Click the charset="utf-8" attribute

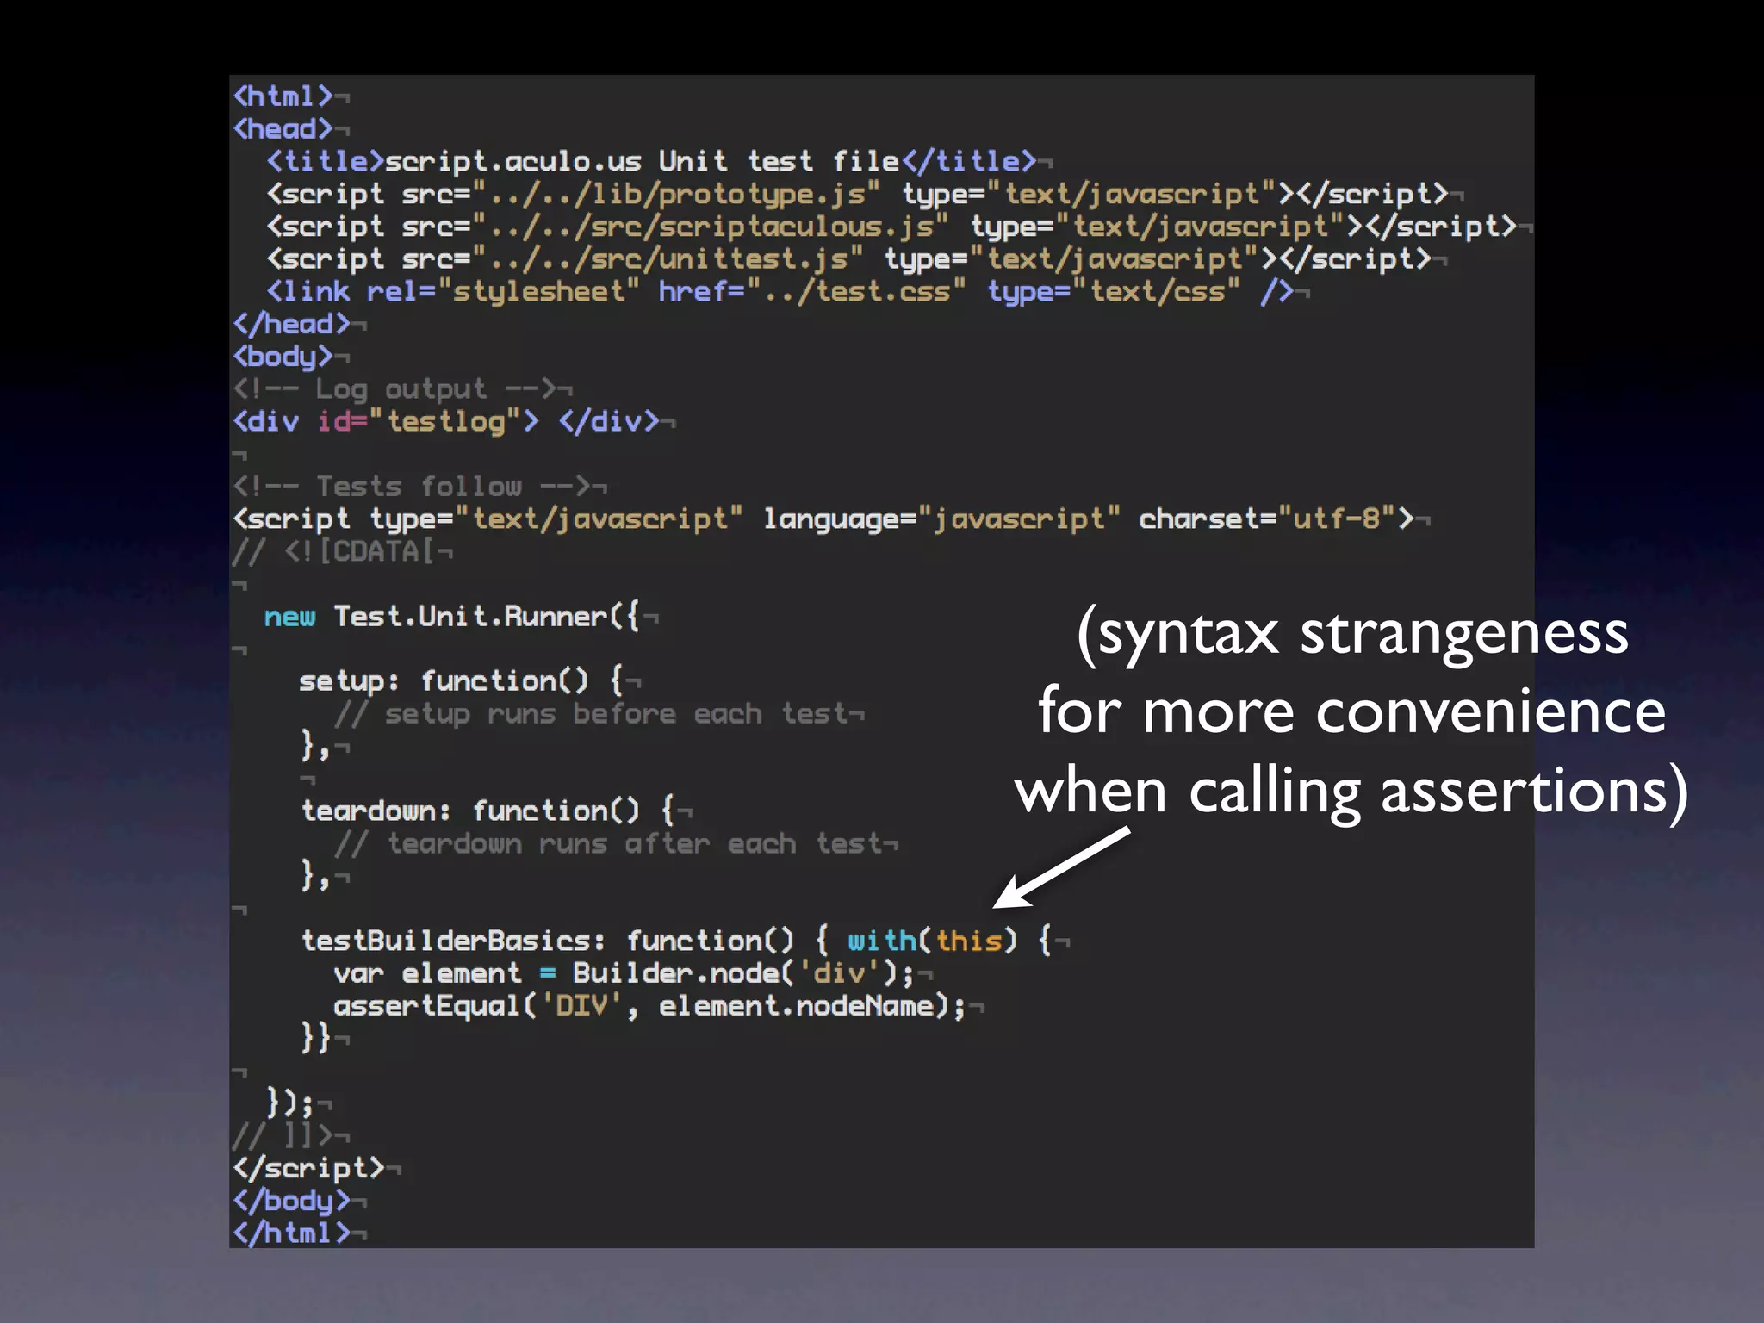click(1268, 519)
